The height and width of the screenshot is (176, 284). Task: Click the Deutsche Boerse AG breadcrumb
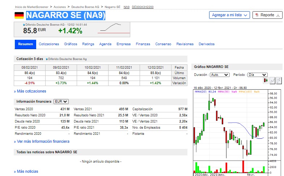tap(85, 7)
